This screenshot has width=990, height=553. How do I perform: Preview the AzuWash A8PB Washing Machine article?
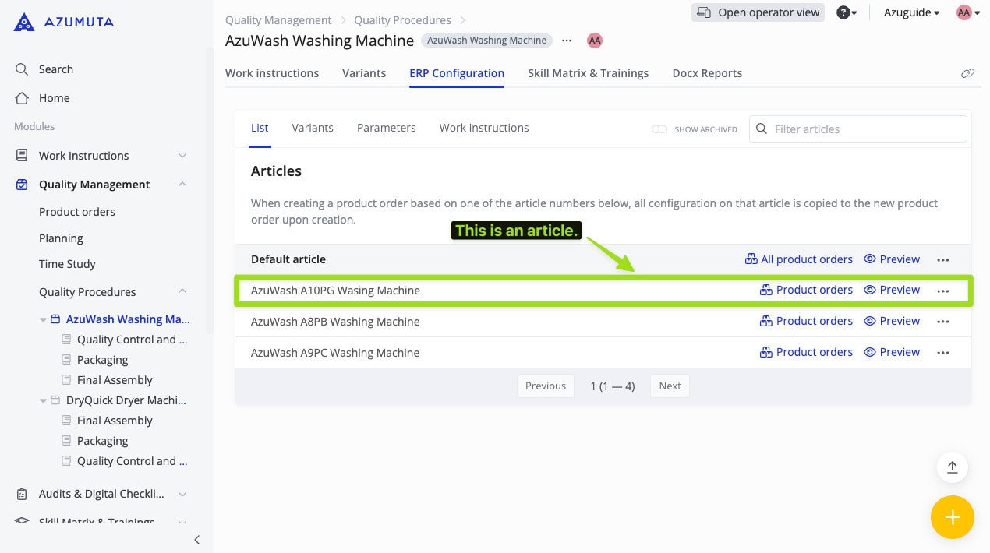click(892, 321)
